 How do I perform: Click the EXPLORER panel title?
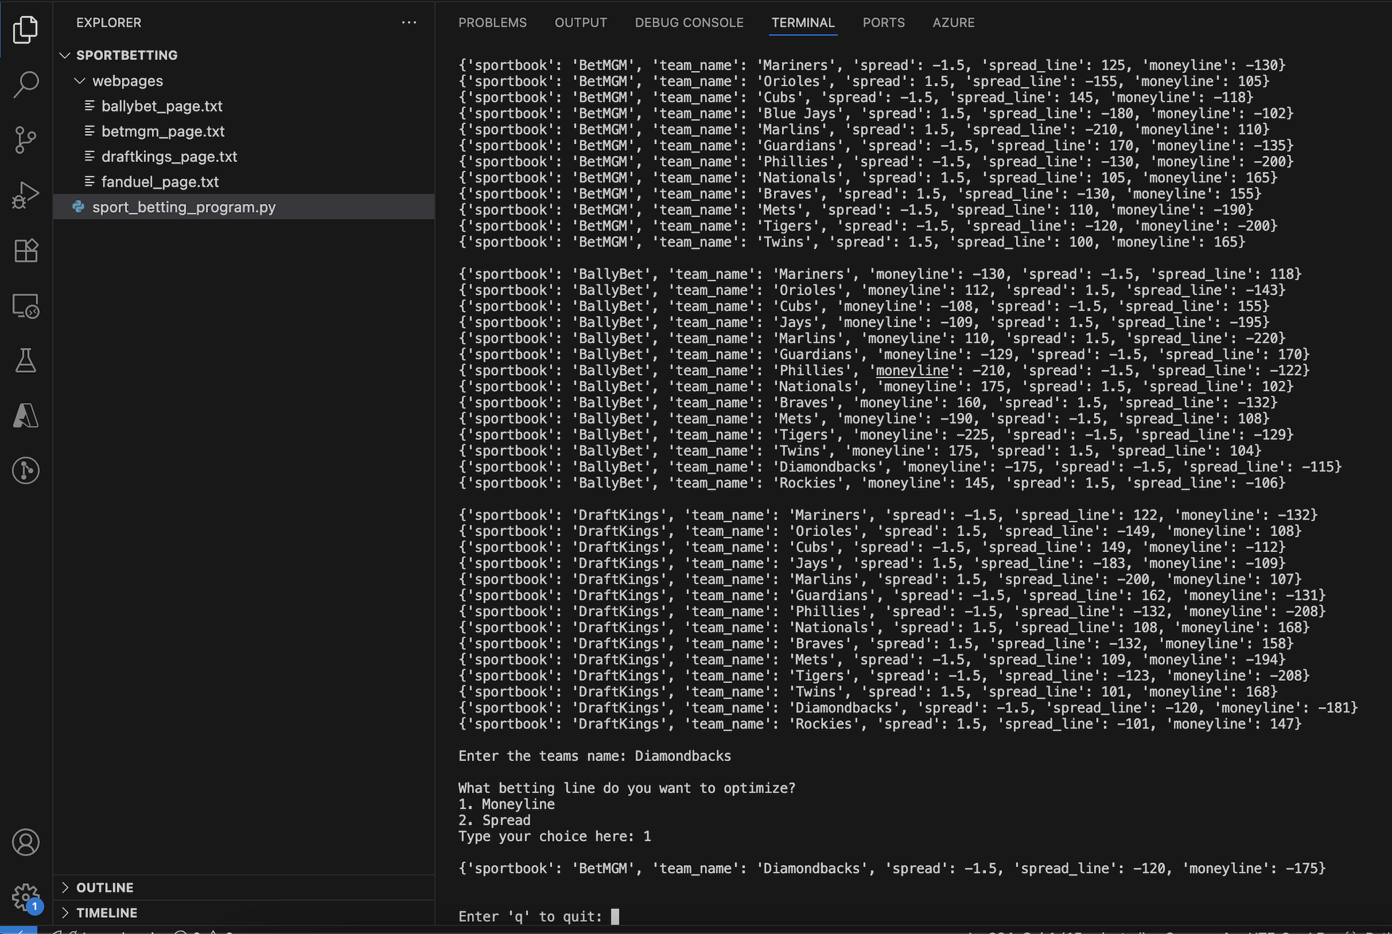coord(109,23)
